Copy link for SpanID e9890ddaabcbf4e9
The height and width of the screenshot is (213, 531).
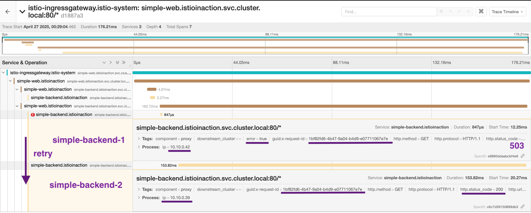[523, 156]
